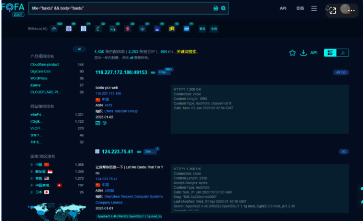Click the FOFA logo
This screenshot has width=363, height=221.
click(x=13, y=9)
